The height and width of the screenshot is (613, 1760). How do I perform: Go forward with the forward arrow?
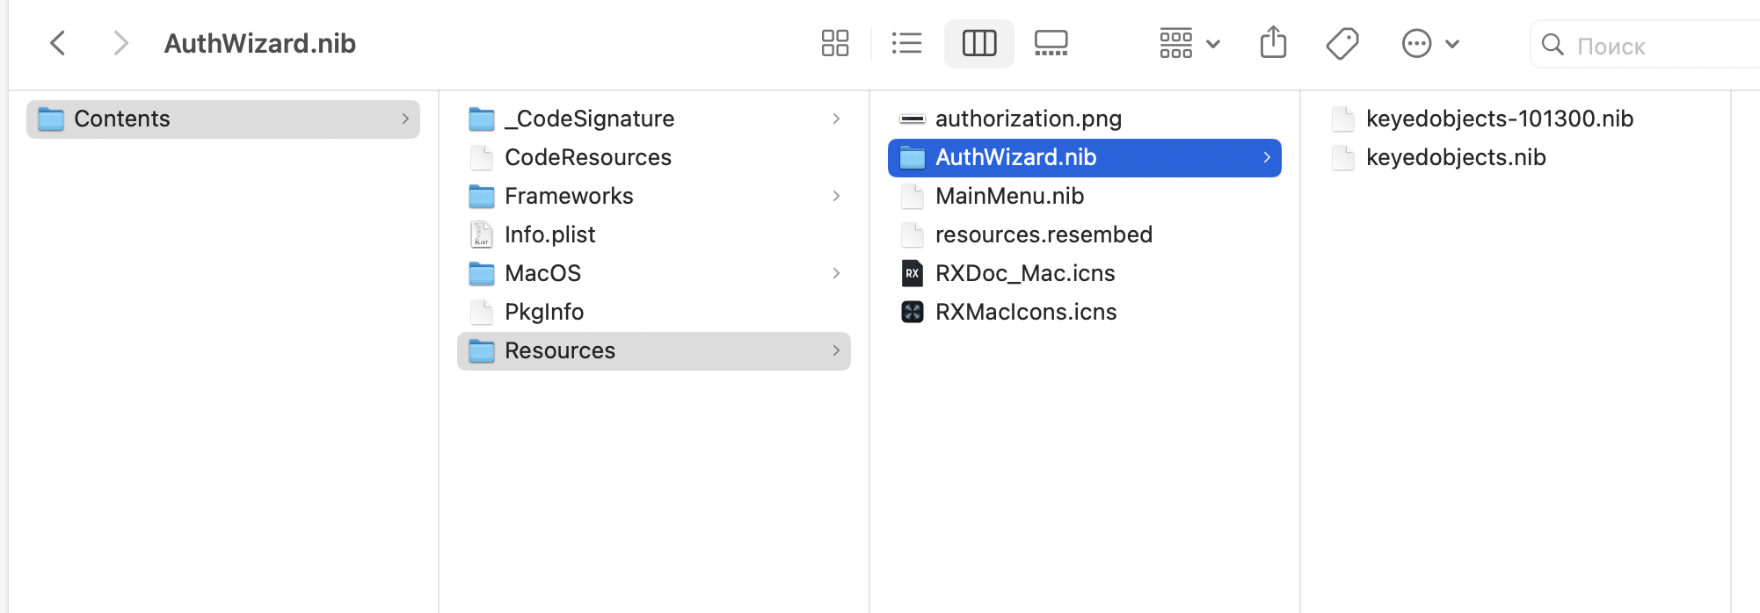click(x=120, y=43)
